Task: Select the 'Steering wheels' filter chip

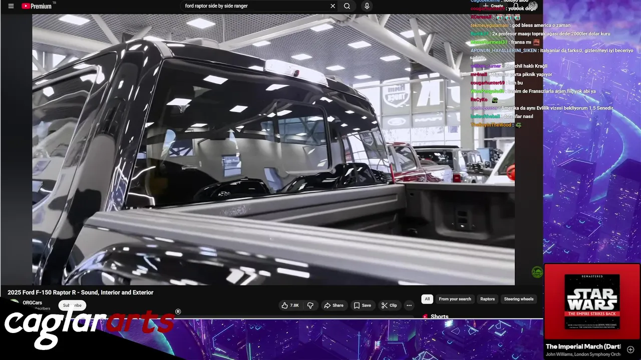Action: (518, 299)
